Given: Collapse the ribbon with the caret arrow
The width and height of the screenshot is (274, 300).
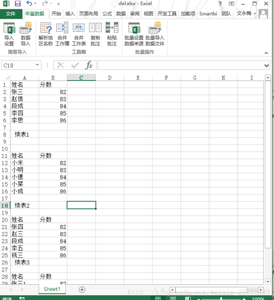Looking at the screenshot, I should pos(266,53).
